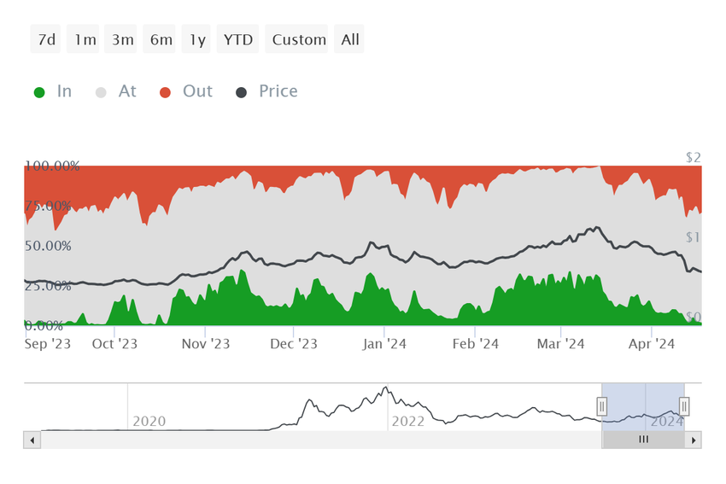Screen dimensions: 726x484
Task: Show All historical data
Action: pos(349,39)
